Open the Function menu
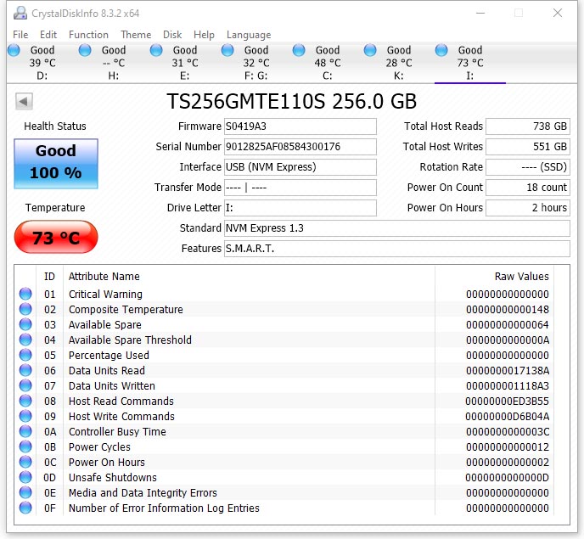Screen dimensions: 584x539 click(88, 35)
